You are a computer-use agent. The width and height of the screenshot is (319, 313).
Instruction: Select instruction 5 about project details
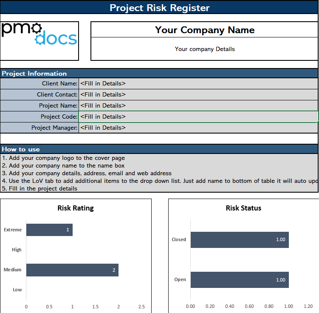point(40,188)
